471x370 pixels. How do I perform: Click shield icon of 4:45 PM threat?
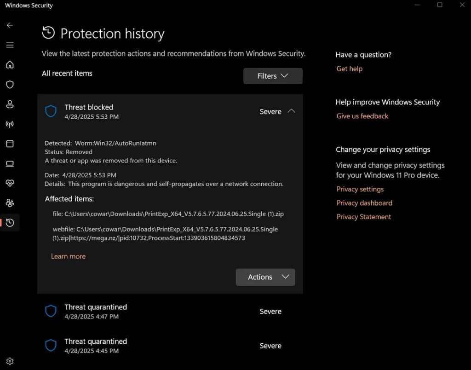coord(51,345)
